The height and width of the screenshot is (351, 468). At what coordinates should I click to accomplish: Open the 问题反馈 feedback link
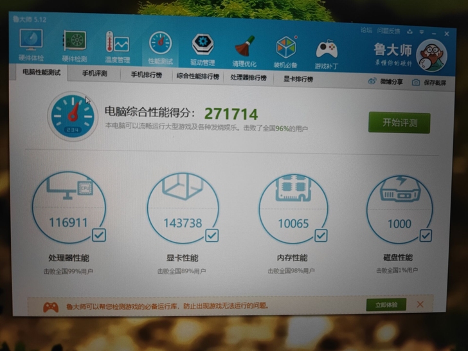pos(388,31)
